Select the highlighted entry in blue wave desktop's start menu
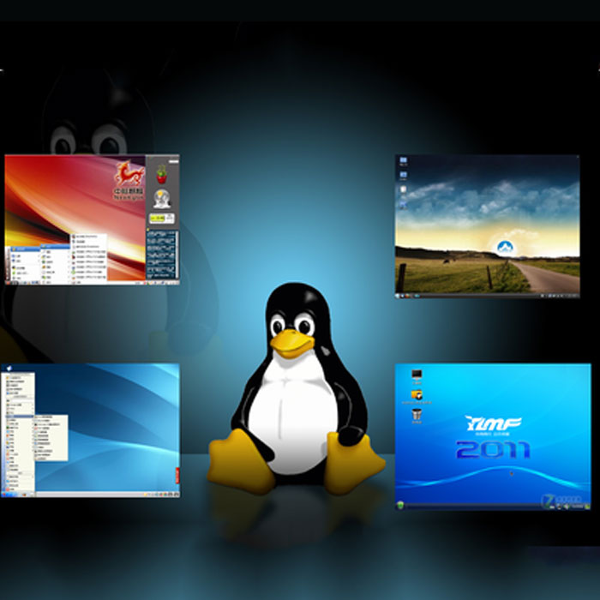This screenshot has width=600, height=600. (x=18, y=416)
